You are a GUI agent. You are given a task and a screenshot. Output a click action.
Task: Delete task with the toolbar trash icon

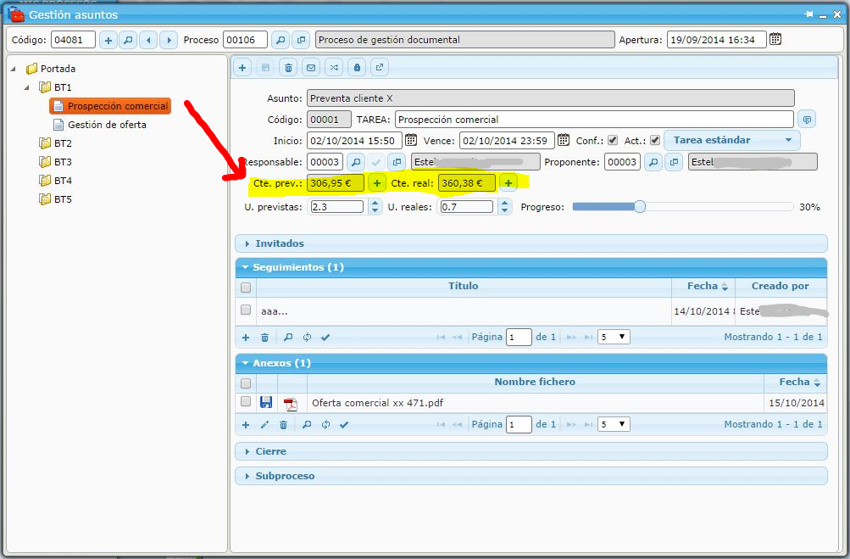click(288, 68)
